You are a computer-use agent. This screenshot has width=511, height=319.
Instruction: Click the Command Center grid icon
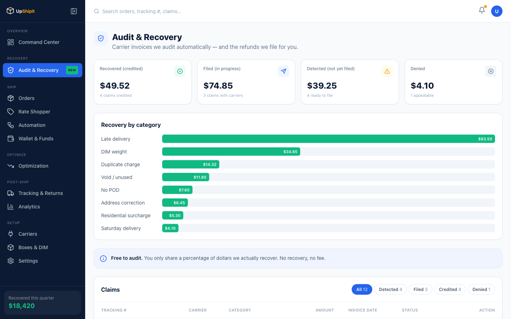(x=11, y=42)
